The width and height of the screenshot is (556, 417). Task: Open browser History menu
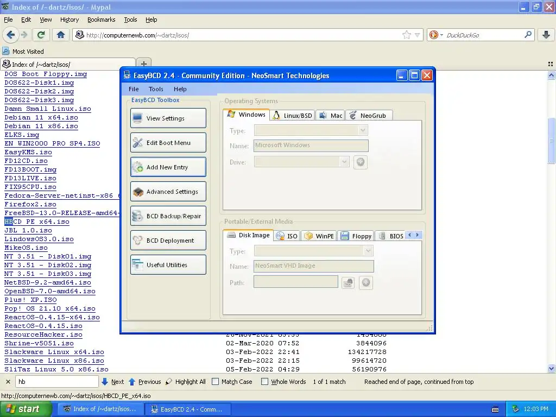click(x=69, y=20)
